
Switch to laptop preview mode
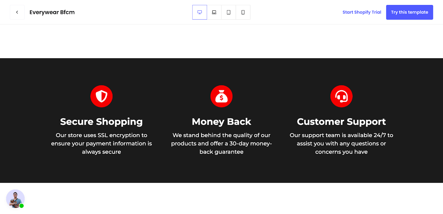[x=214, y=12]
